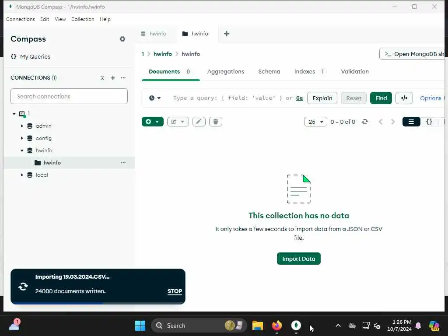Image resolution: width=448 pixels, height=336 pixels.
Task: Open Collection menu
Action: coord(83,19)
